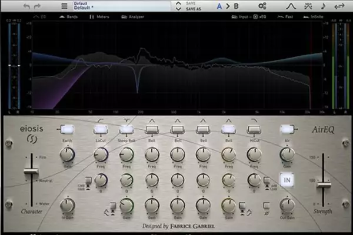Click the In Gain knob
The image size is (353, 235).
pyautogui.click(x=67, y=205)
